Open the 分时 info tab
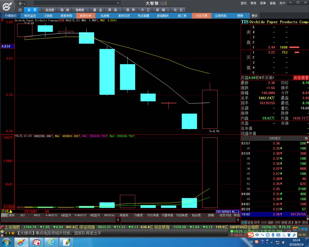The image size is (309, 247). pos(278,222)
